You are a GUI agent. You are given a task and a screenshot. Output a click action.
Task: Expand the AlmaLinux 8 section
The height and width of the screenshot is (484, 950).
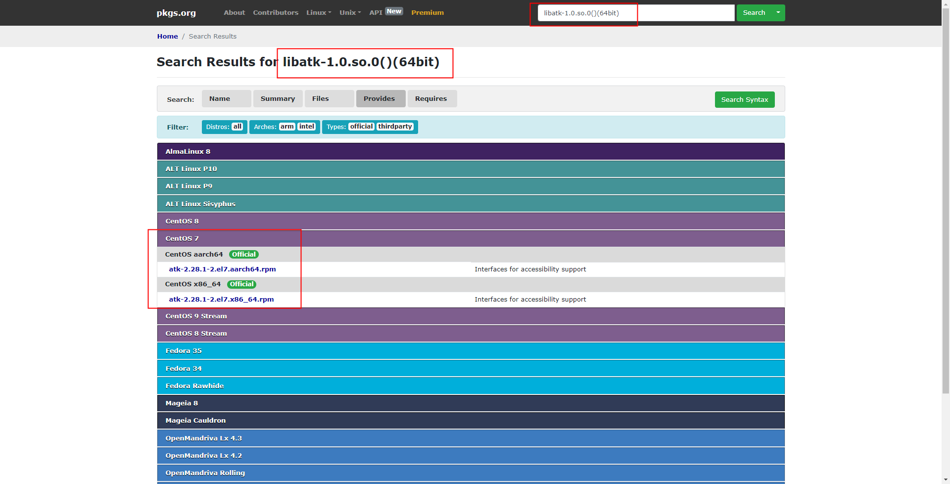pos(471,151)
